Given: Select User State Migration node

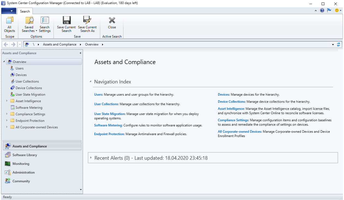Looking at the screenshot, I should (x=30, y=95).
